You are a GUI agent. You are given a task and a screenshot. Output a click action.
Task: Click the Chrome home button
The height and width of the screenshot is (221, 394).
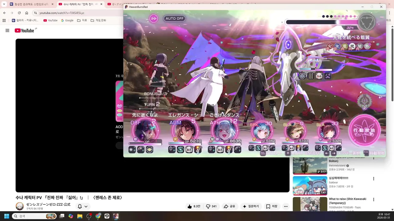[27, 13]
